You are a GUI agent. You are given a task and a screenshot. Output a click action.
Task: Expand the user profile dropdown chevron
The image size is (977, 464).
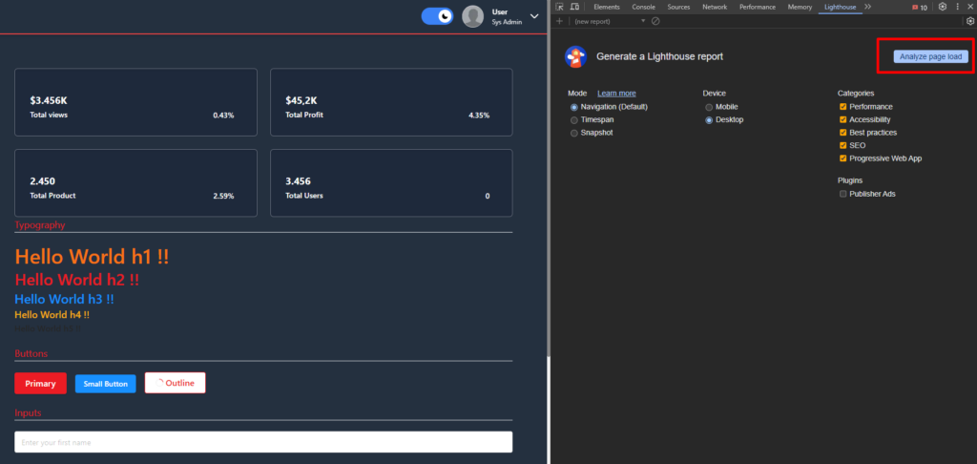pyautogui.click(x=534, y=16)
